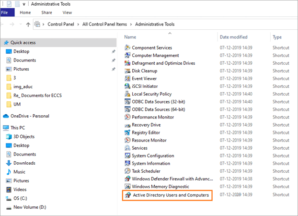298x216 pixels.
Task: Click Administrative Tools in address bar
Action: pos(155,24)
